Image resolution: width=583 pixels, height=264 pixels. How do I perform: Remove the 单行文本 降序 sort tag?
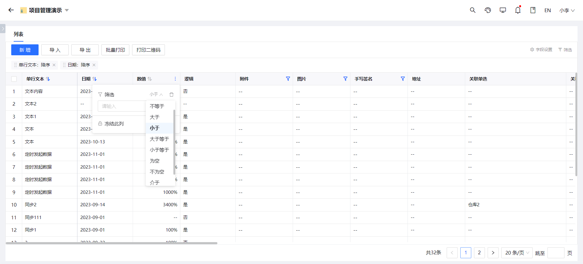click(54, 65)
